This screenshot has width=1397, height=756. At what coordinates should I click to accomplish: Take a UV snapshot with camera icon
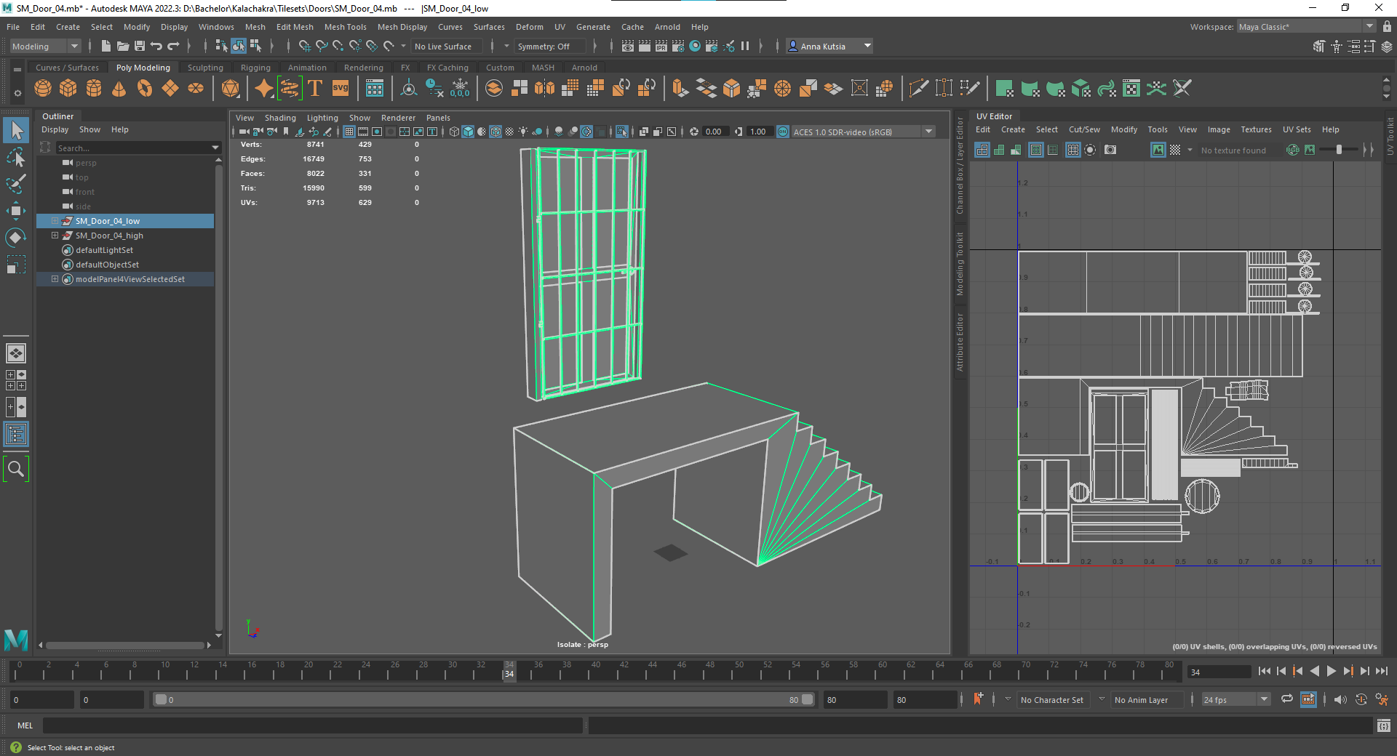1110,150
